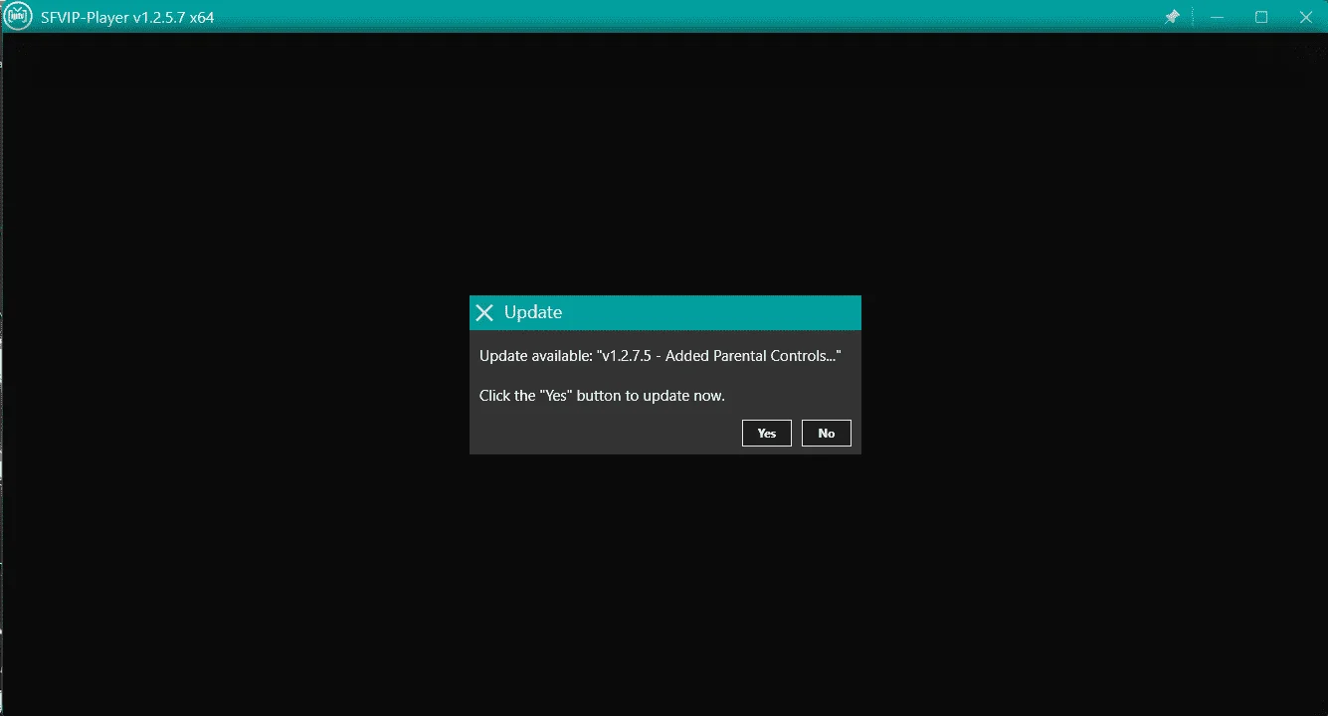
Task: Click the 'Click the "Yes" button' instruction text
Action: (x=602, y=395)
